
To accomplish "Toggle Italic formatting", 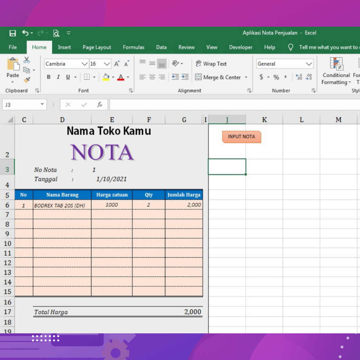I will [58, 77].
